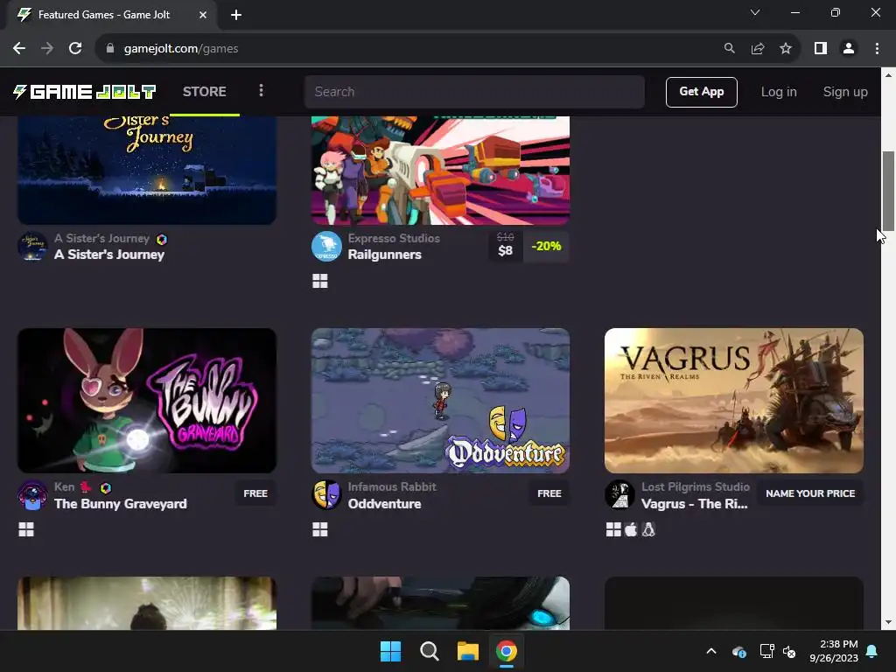The image size is (896, 672).
Task: Select the verified badge beside A Sister's Journey
Action: (162, 240)
